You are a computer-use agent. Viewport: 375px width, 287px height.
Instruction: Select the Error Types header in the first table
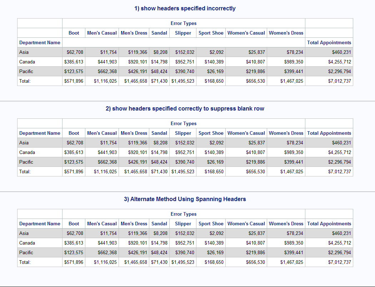[184, 23]
